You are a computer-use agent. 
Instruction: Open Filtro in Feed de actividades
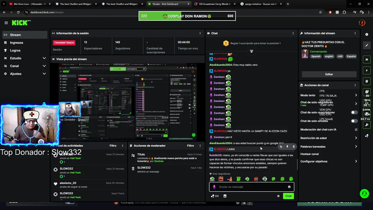click(x=113, y=146)
